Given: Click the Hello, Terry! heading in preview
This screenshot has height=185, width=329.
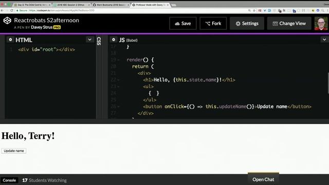Looking at the screenshot, I should point(28,136).
